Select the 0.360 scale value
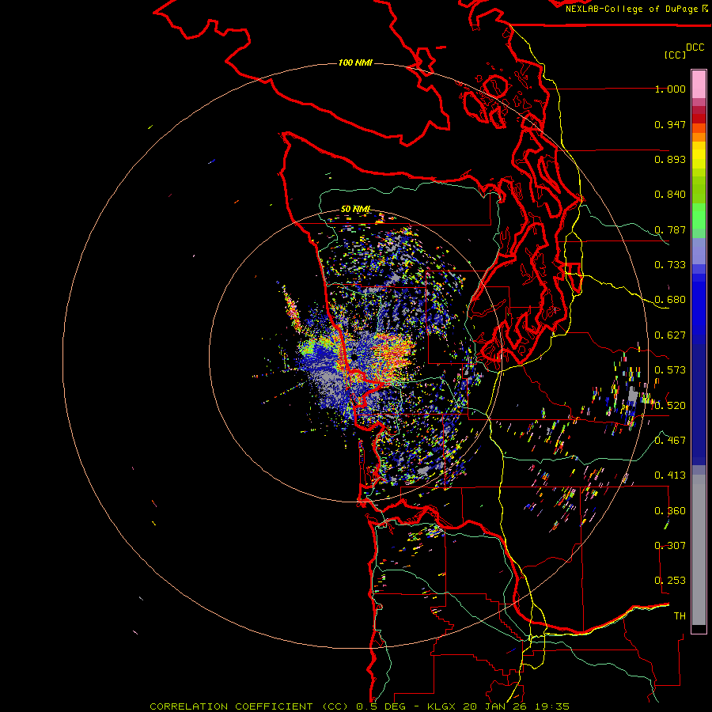The image size is (712, 712). click(670, 511)
